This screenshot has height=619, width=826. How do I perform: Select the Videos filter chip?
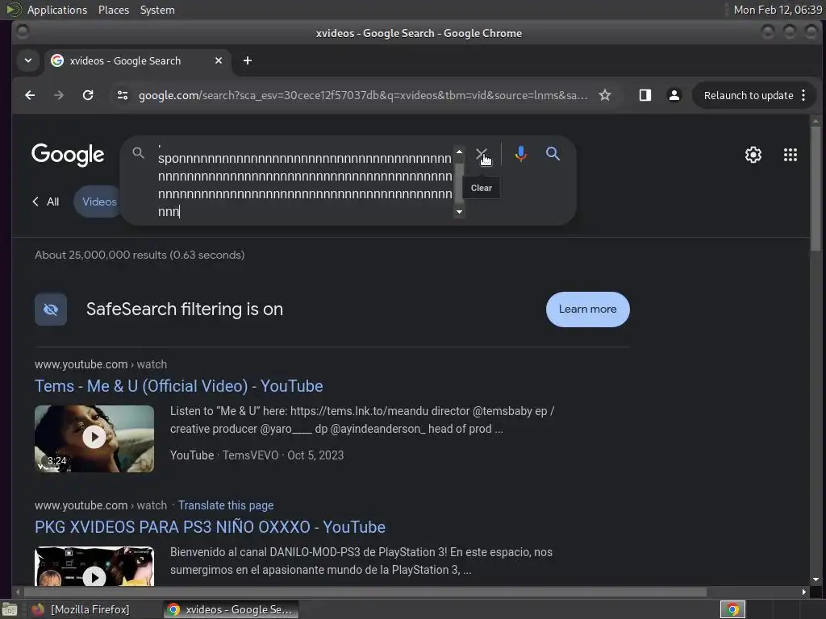coord(99,201)
